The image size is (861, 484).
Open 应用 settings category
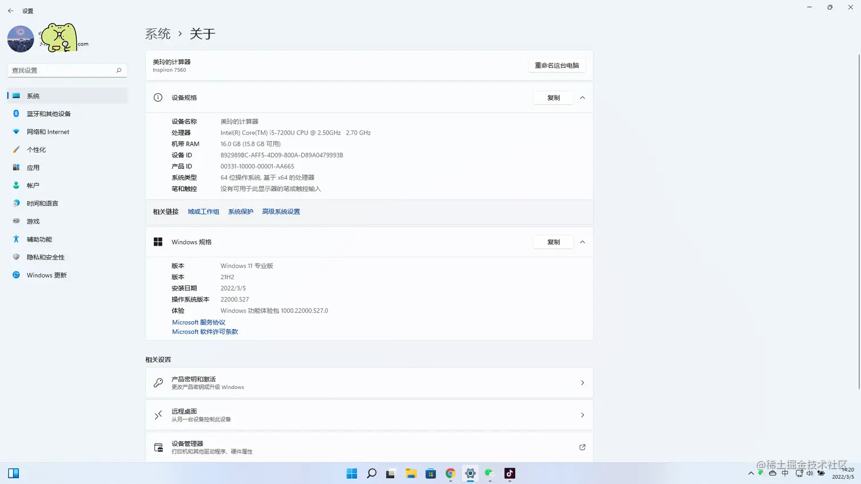[x=67, y=168]
